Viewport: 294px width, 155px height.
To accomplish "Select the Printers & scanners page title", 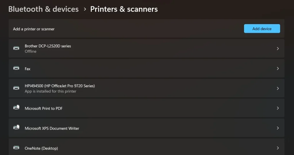I will click(124, 9).
